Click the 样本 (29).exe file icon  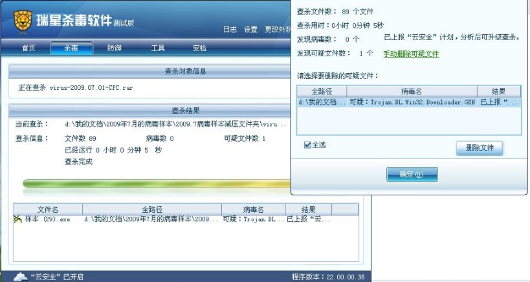point(17,219)
